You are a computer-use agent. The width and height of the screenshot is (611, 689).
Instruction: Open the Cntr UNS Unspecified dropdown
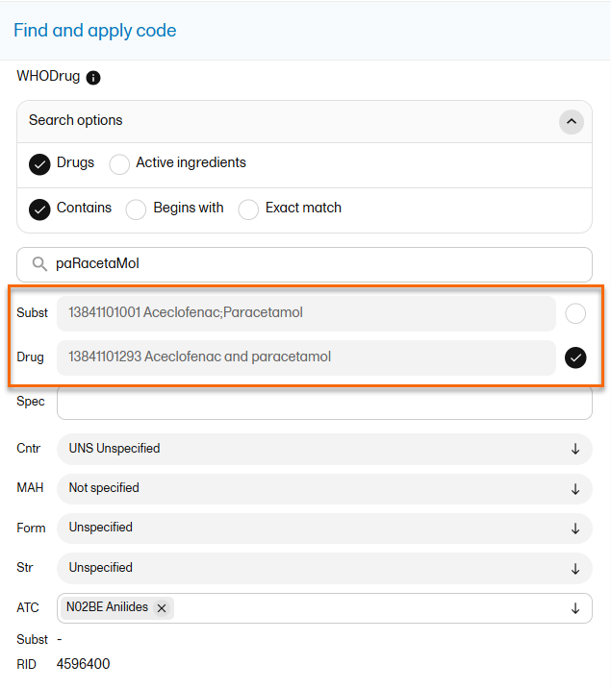click(575, 449)
